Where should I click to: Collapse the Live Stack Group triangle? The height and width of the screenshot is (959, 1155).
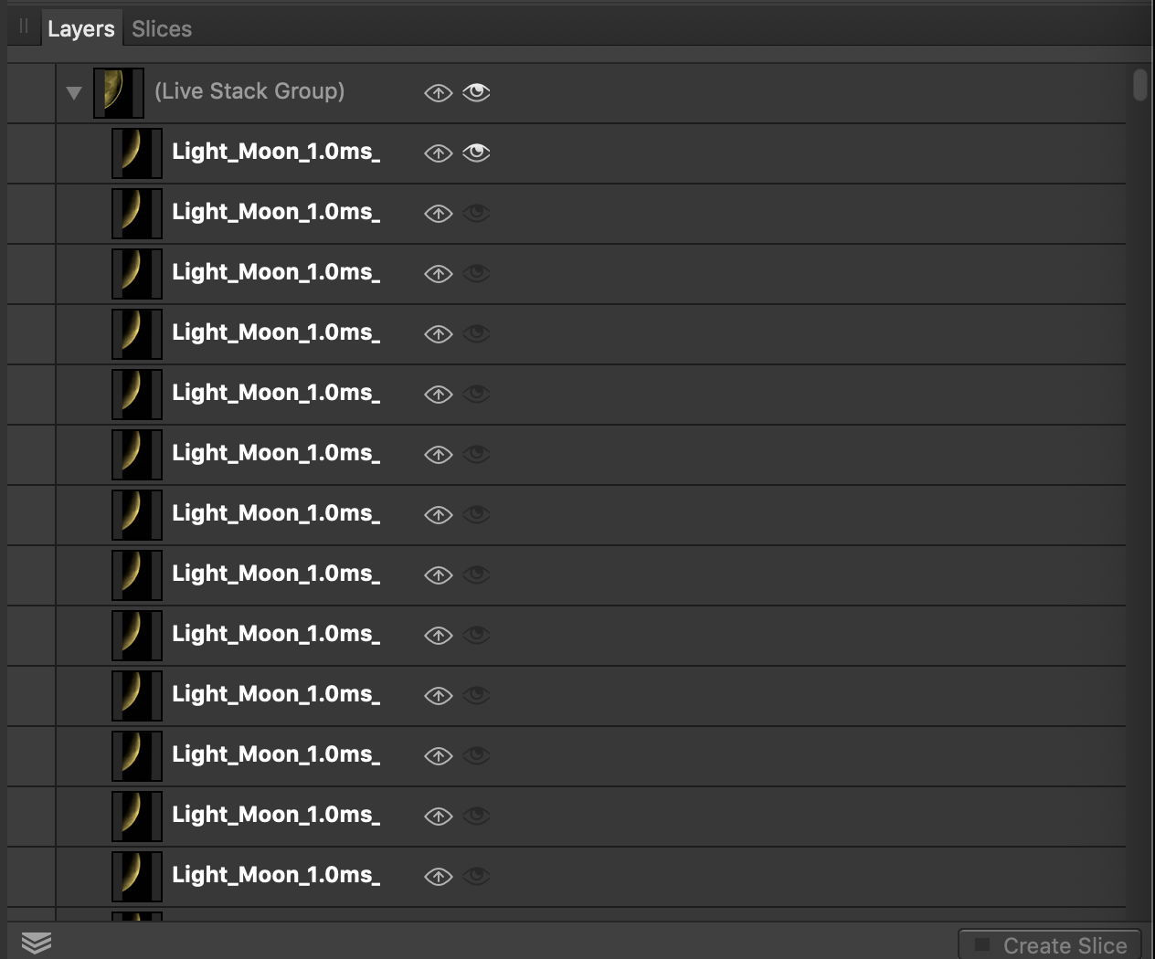[74, 92]
